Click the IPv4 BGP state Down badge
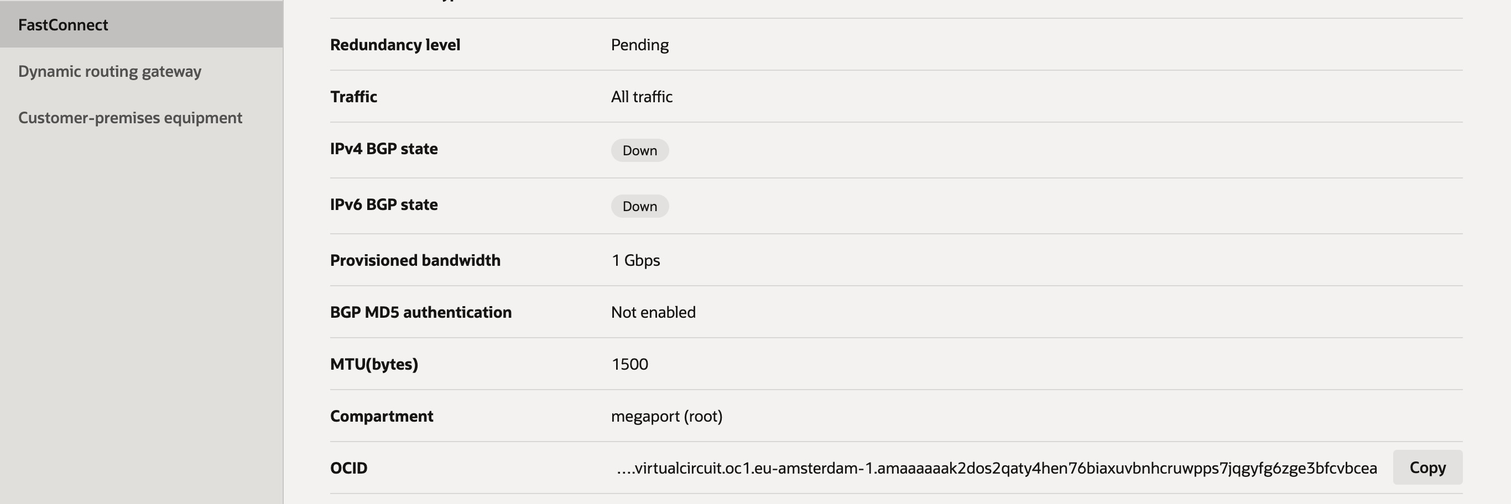Screen dimensions: 1511x504 639,151
